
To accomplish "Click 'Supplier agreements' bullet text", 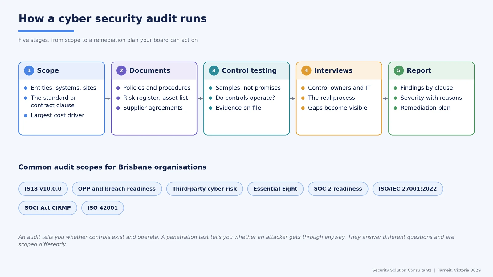I will click(153, 108).
